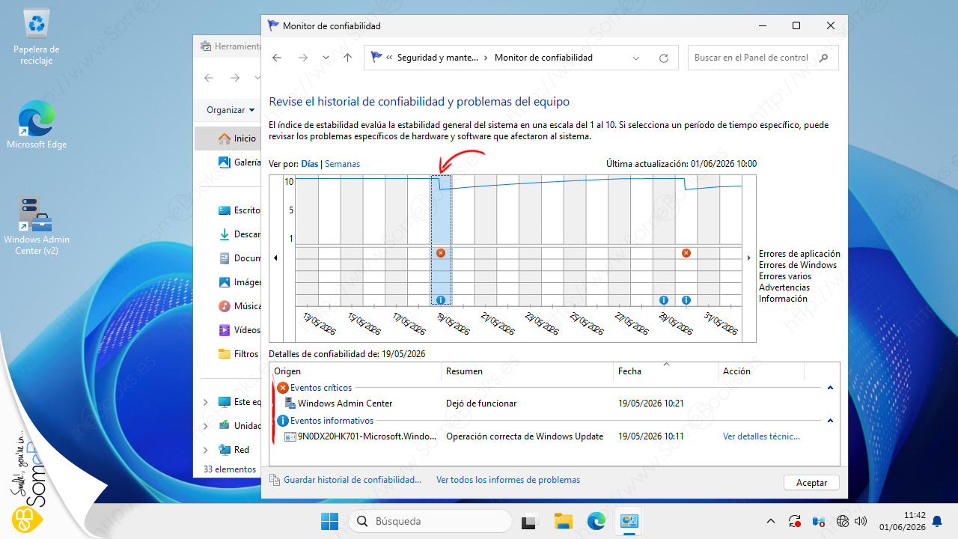Sort details by the Resumen column
958x539 pixels.
pos(528,371)
